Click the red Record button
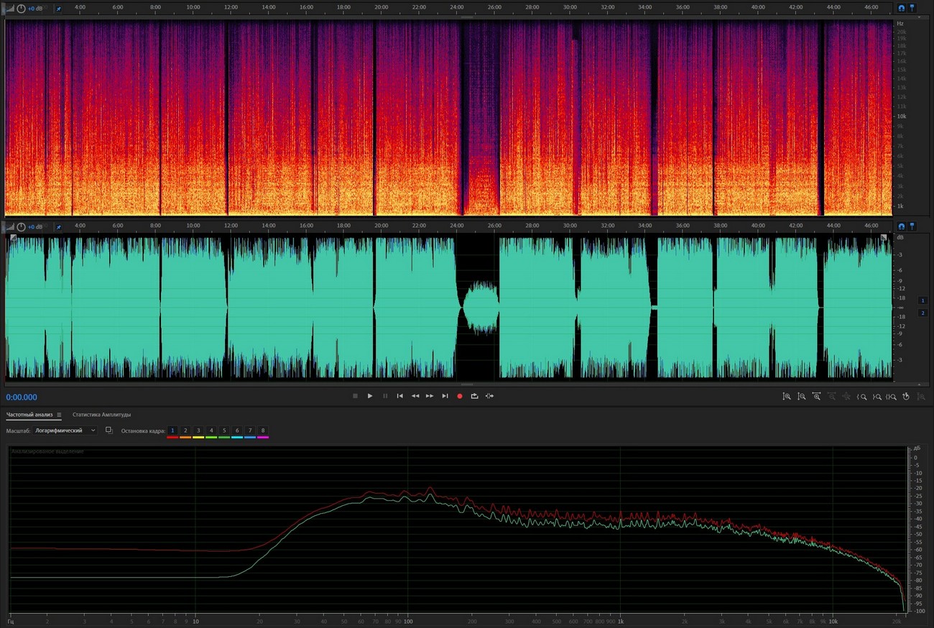Screen dimensions: 934x628 [x=460, y=396]
